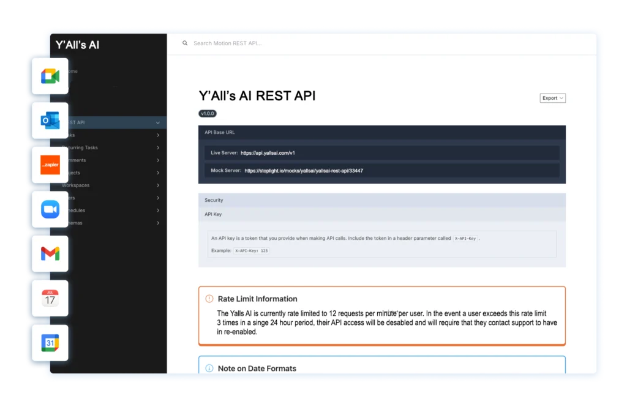Click the Mock Server URL link
This screenshot has height=413, width=627.
[x=304, y=171]
